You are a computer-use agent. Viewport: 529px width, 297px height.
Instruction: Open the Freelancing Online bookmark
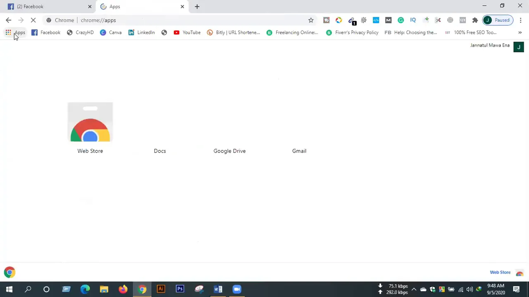(x=292, y=33)
